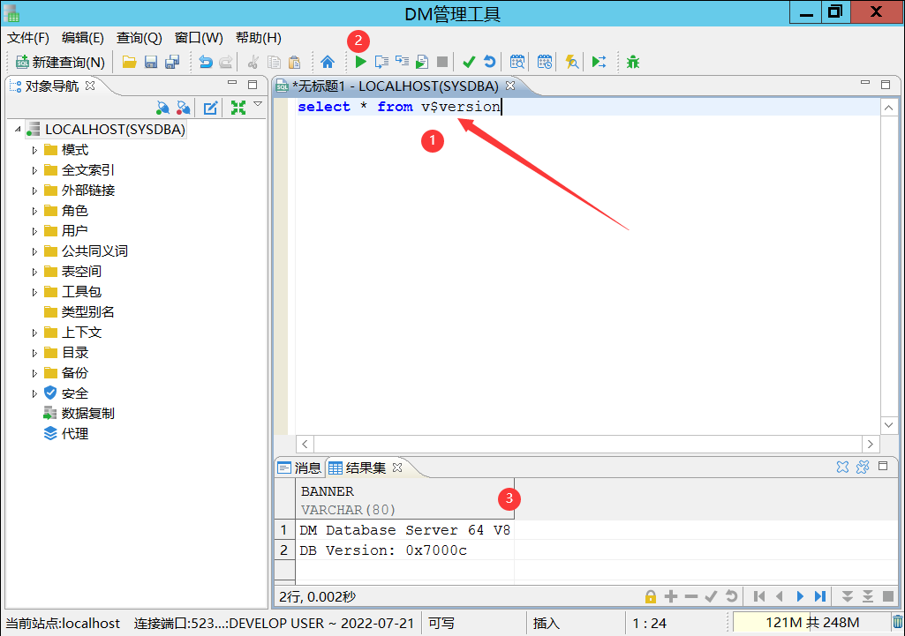
Task: Commit transaction with green checkmark
Action: 469,62
